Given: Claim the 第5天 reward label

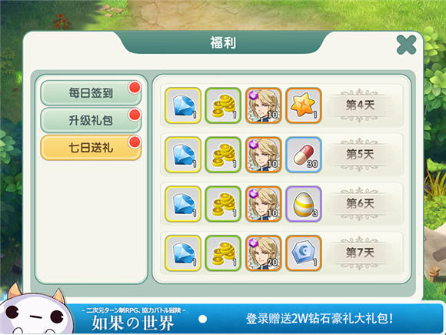Looking at the screenshot, I should click(360, 155).
